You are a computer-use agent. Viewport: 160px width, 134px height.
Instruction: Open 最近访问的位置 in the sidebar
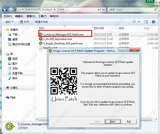(21, 44)
